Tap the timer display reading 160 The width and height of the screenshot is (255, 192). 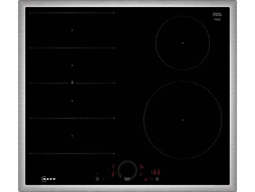tap(156, 172)
